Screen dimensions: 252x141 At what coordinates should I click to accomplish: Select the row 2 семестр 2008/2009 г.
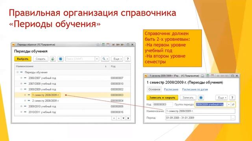pos(72,101)
